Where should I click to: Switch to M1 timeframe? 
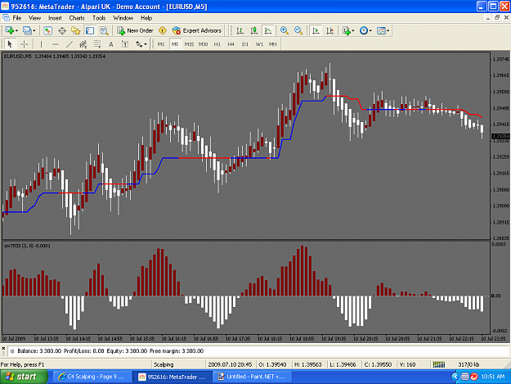pos(161,44)
